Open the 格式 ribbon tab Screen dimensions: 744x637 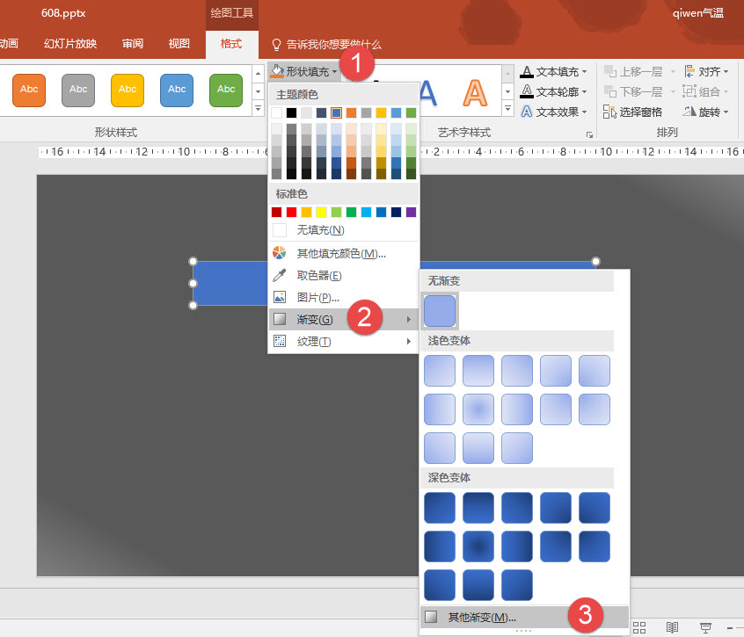tap(231, 44)
